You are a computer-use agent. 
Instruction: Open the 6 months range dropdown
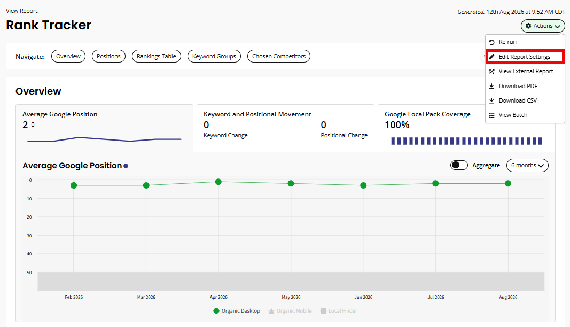[x=527, y=165]
